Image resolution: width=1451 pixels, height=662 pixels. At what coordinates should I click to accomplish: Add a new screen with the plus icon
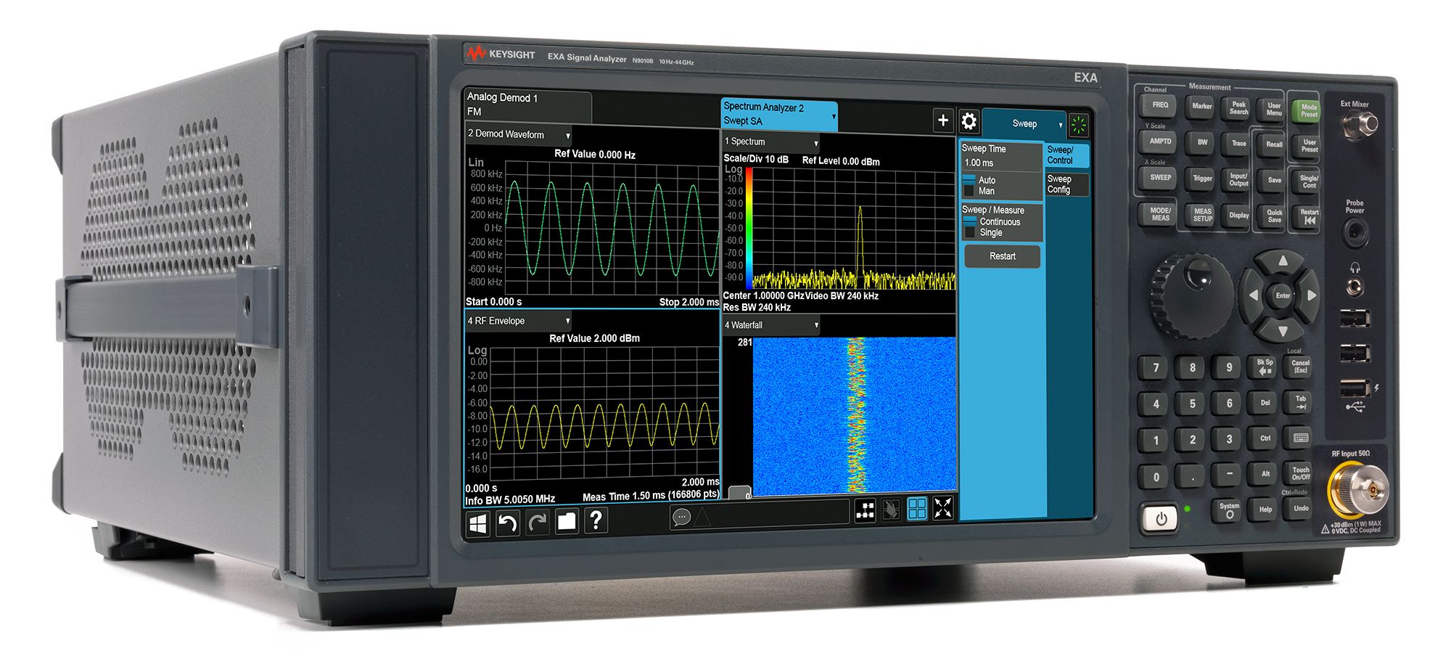click(942, 120)
